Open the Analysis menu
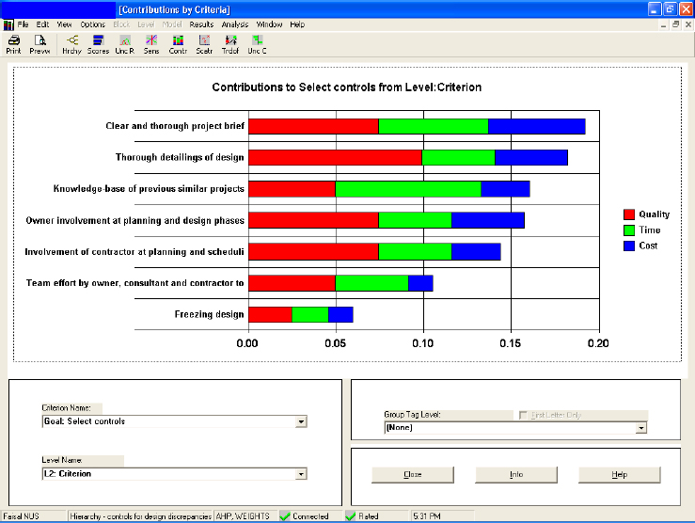 [235, 24]
